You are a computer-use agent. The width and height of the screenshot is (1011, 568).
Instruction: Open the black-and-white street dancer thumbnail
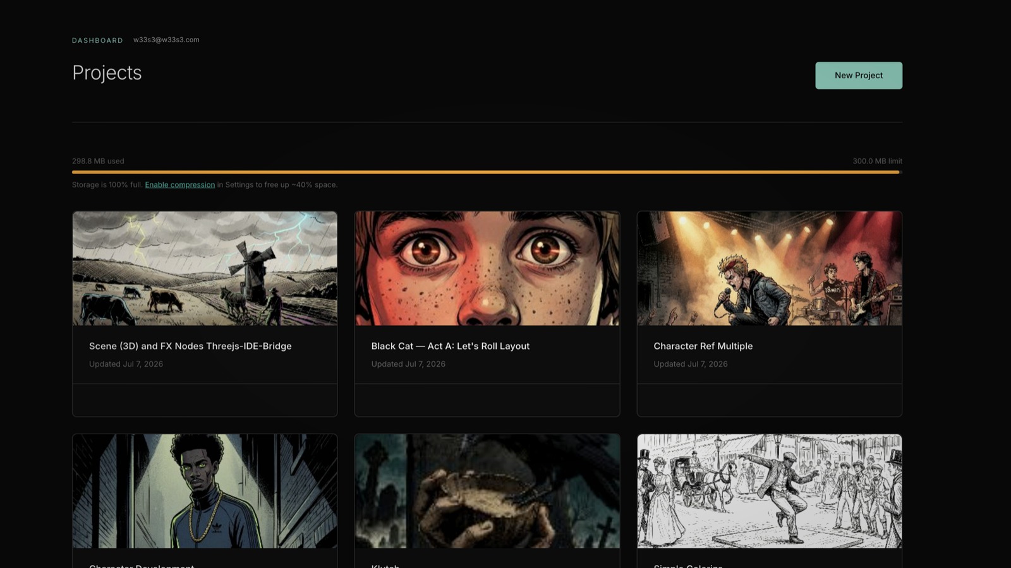coord(770,491)
